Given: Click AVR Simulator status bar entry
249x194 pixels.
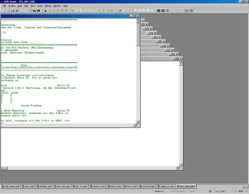Looking at the screenshot, I should [178, 191].
